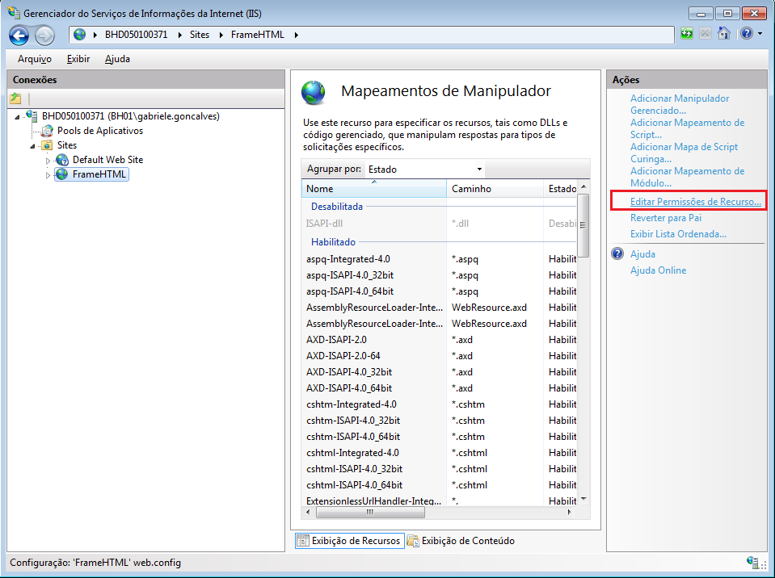Viewport: 775px width, 578px height.
Task: Select the aspq-ISAPI-4.0_32bit row
Action: (x=439, y=275)
